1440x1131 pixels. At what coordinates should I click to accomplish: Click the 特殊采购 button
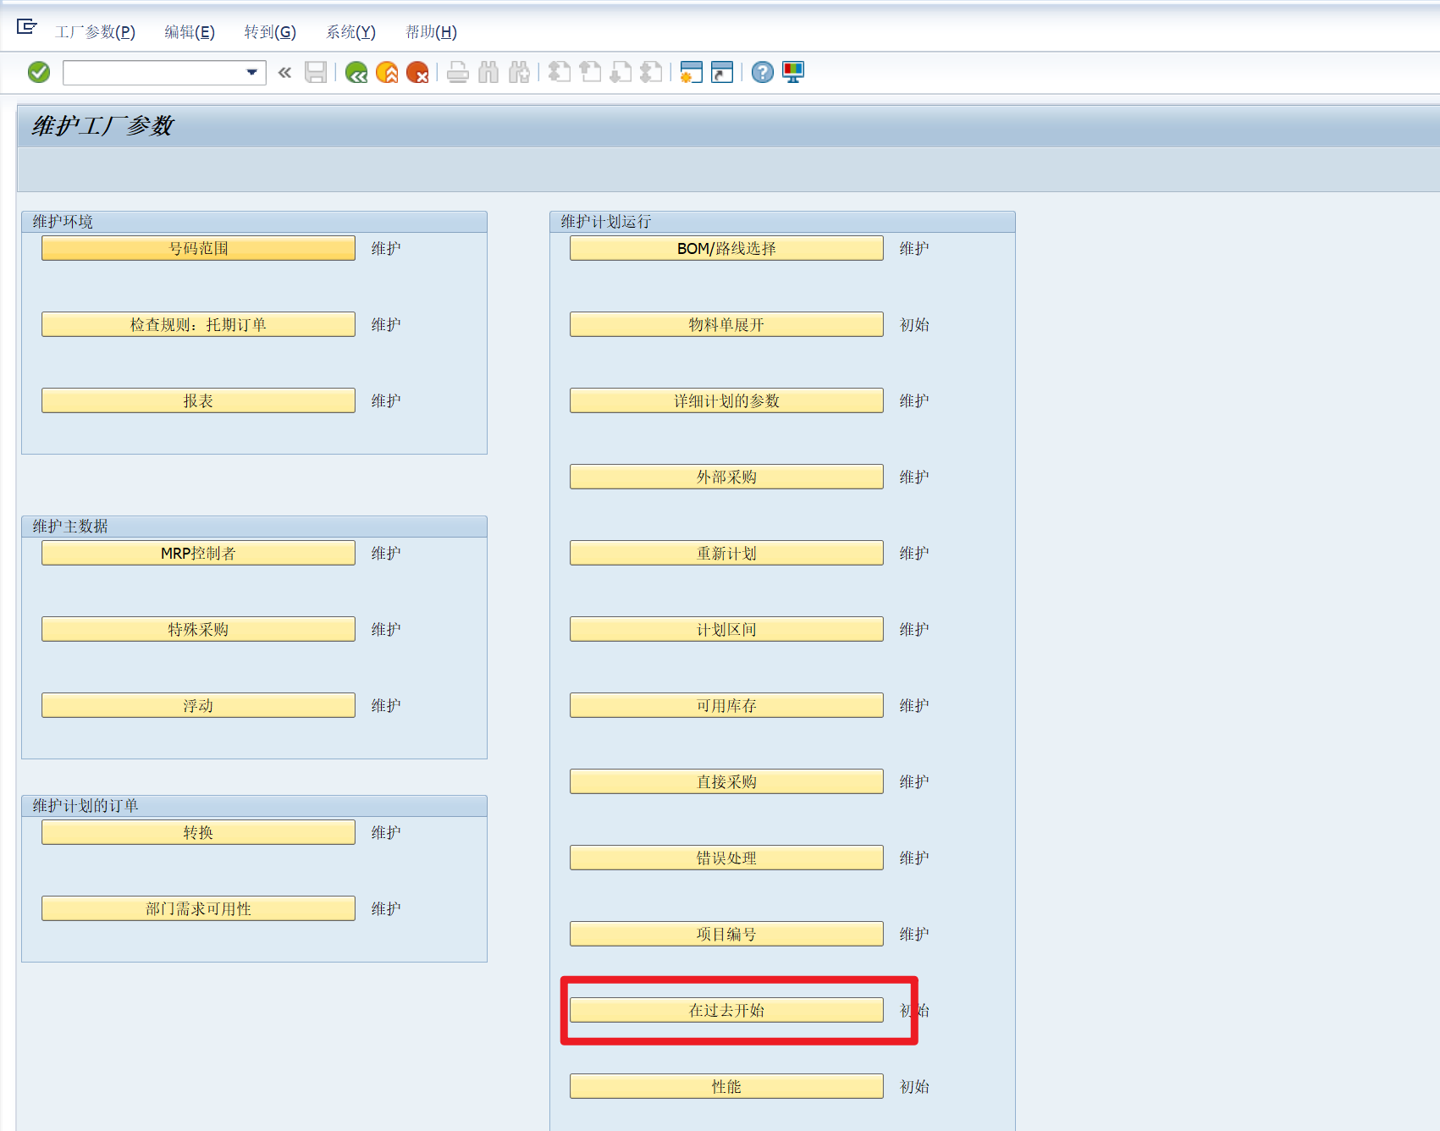coord(198,629)
